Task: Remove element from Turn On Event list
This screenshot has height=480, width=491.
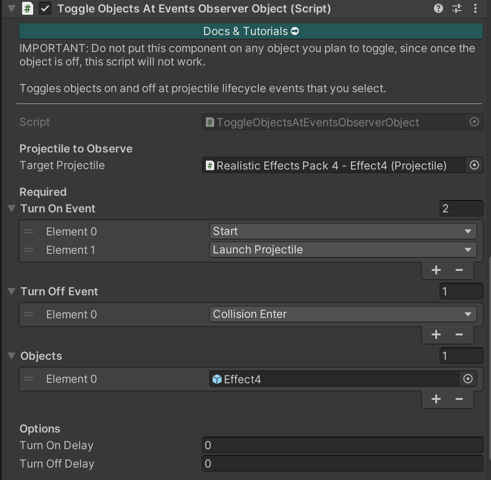Action: (x=459, y=270)
